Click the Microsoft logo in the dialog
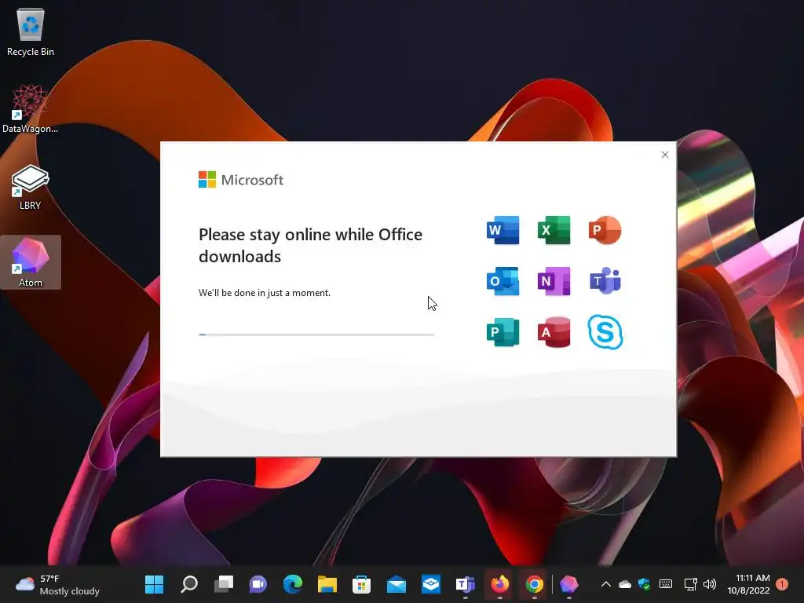The height and width of the screenshot is (603, 804). pyautogui.click(x=240, y=180)
